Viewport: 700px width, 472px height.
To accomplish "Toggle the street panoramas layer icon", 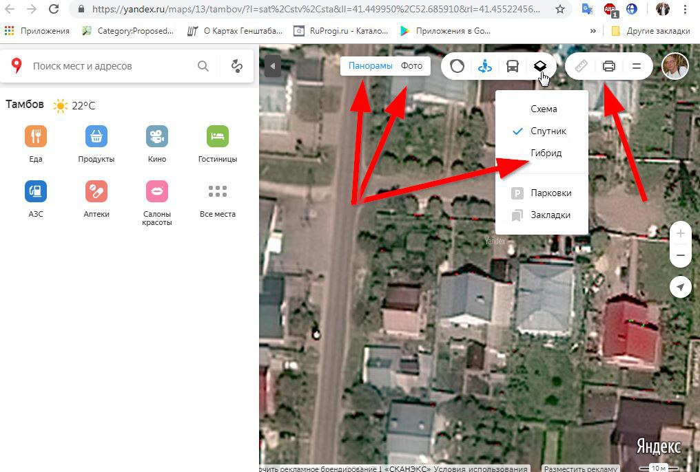I will (485, 67).
